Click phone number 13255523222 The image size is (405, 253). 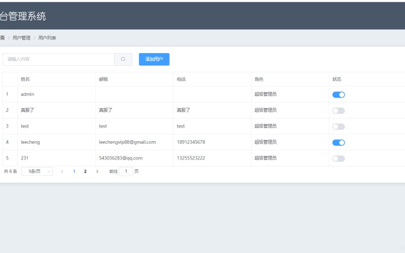click(x=191, y=158)
